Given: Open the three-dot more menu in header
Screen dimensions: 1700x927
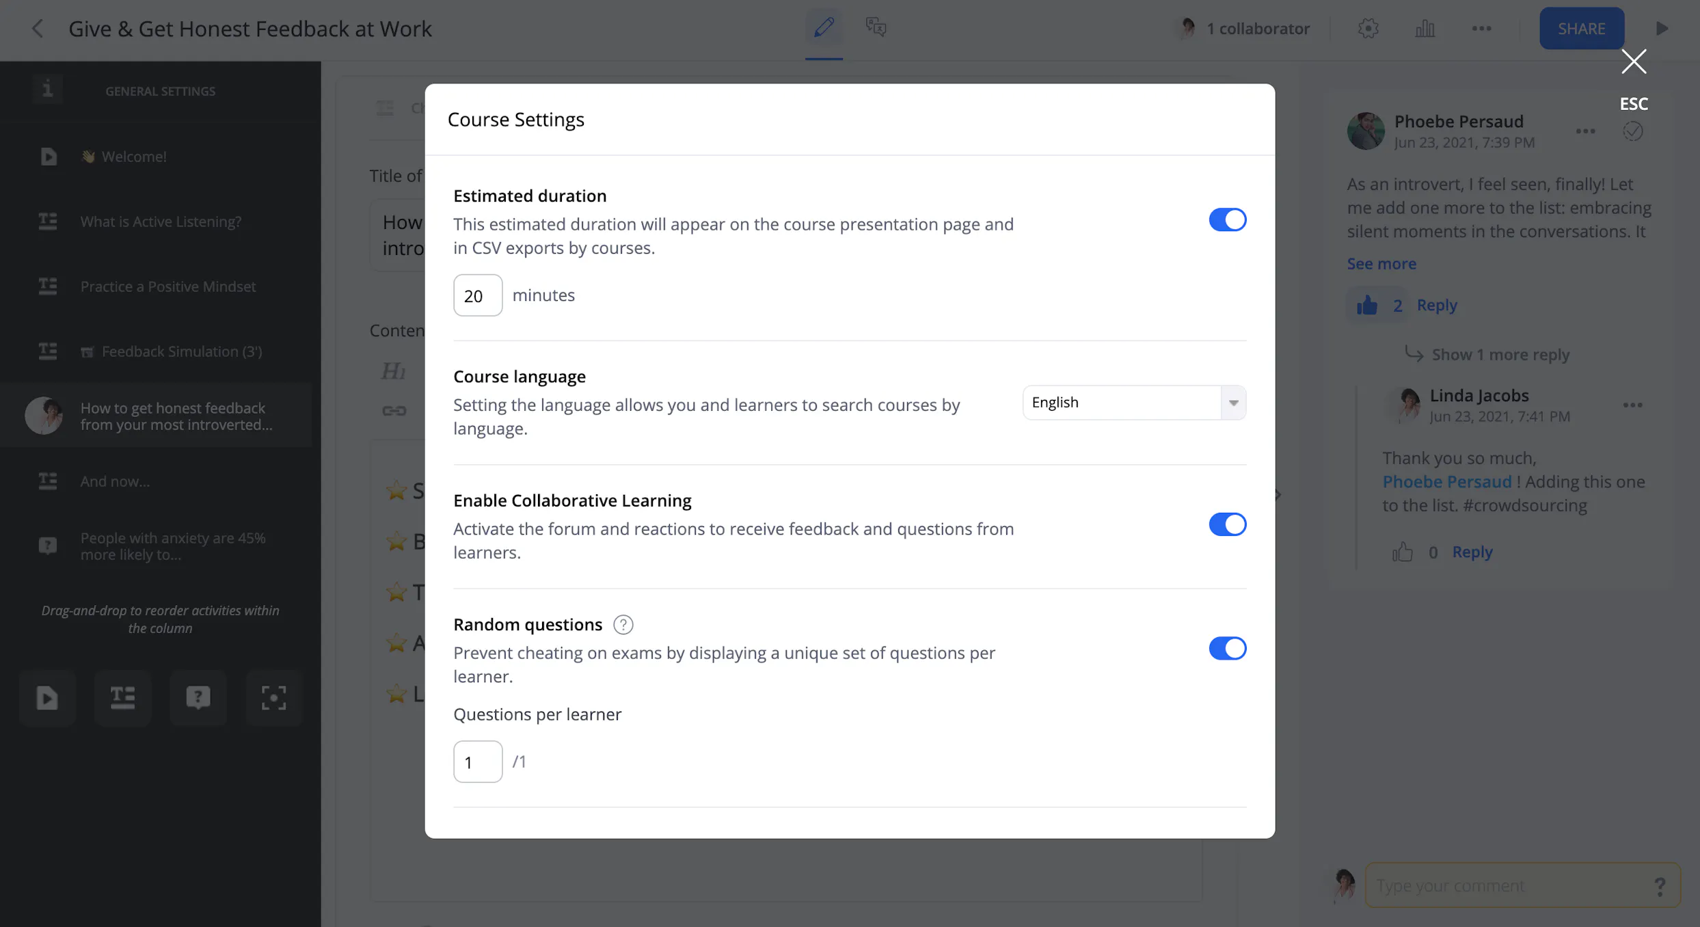Looking at the screenshot, I should coord(1481,29).
